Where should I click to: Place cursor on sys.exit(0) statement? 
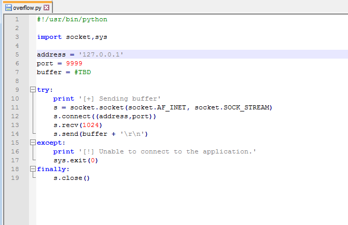[x=75, y=160]
